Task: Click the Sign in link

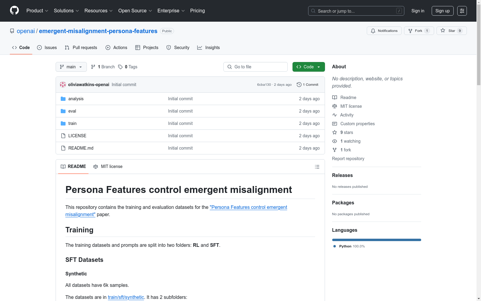Action: click(418, 11)
